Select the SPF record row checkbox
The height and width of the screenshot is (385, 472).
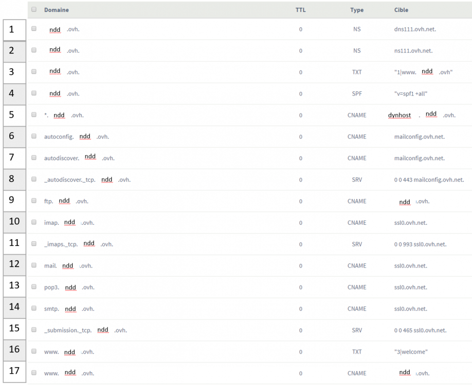tap(34, 93)
